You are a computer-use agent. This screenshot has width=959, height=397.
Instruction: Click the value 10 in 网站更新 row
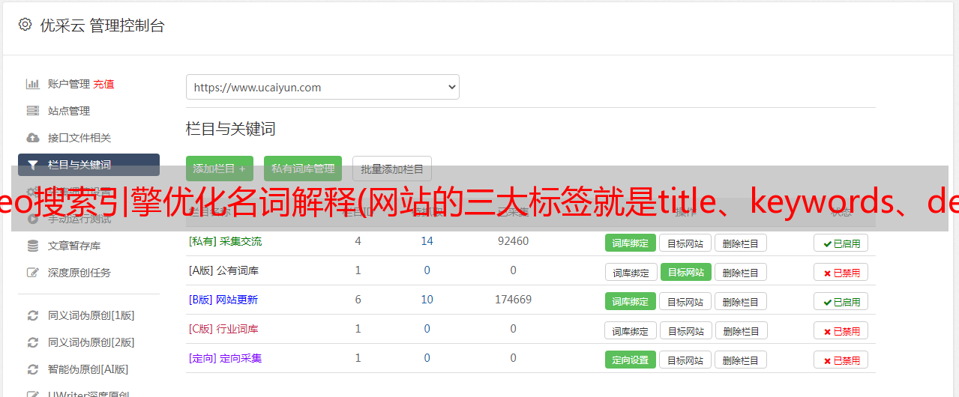point(427,300)
